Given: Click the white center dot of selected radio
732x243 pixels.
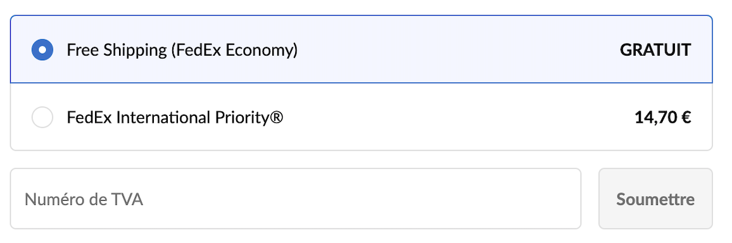Looking at the screenshot, I should (x=42, y=49).
